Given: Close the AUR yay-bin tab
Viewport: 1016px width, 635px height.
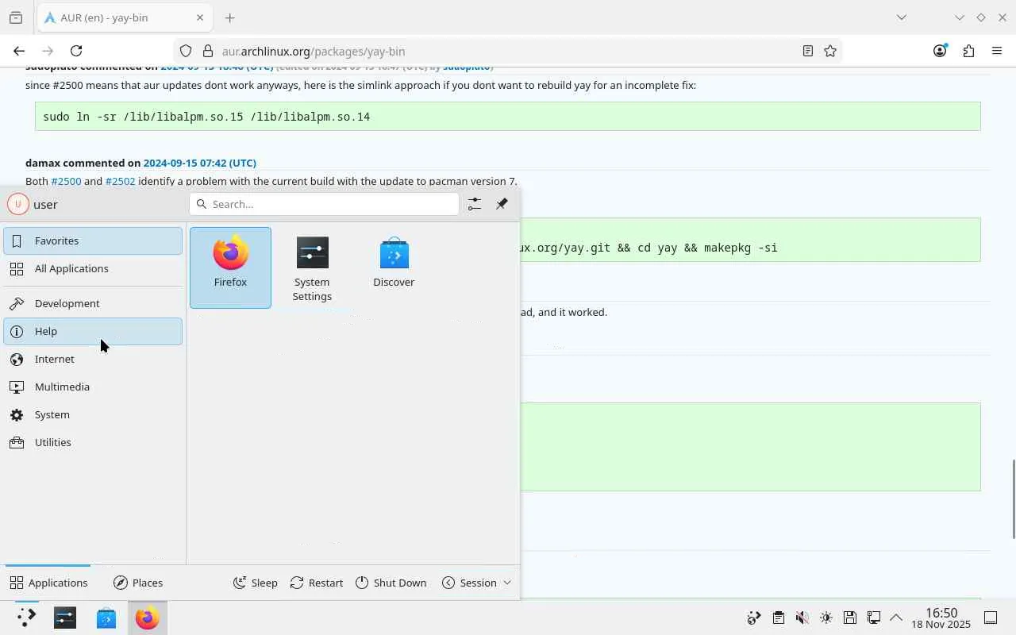Looking at the screenshot, I should tap(200, 17).
